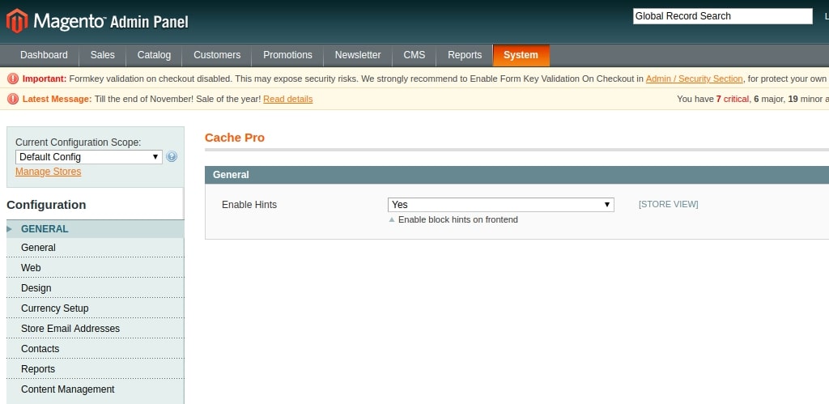
Task: Select Currency Setup in the sidebar
Action: click(96, 308)
